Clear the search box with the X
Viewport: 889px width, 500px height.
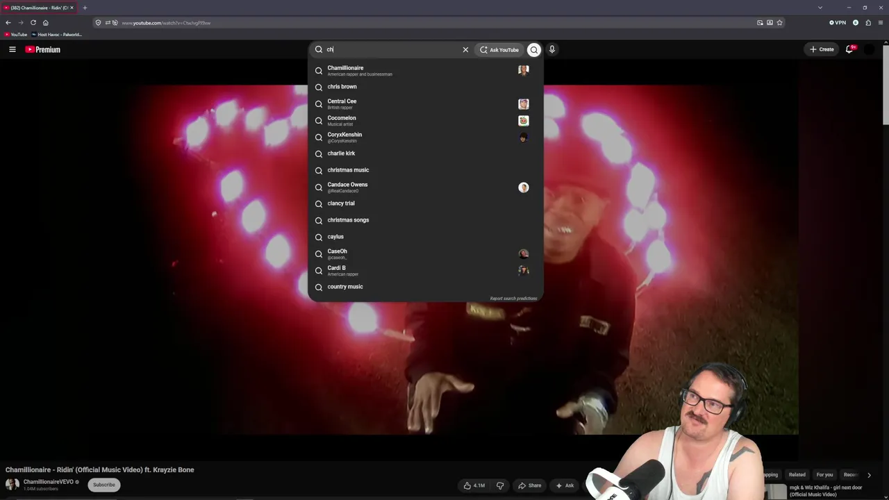click(x=465, y=49)
